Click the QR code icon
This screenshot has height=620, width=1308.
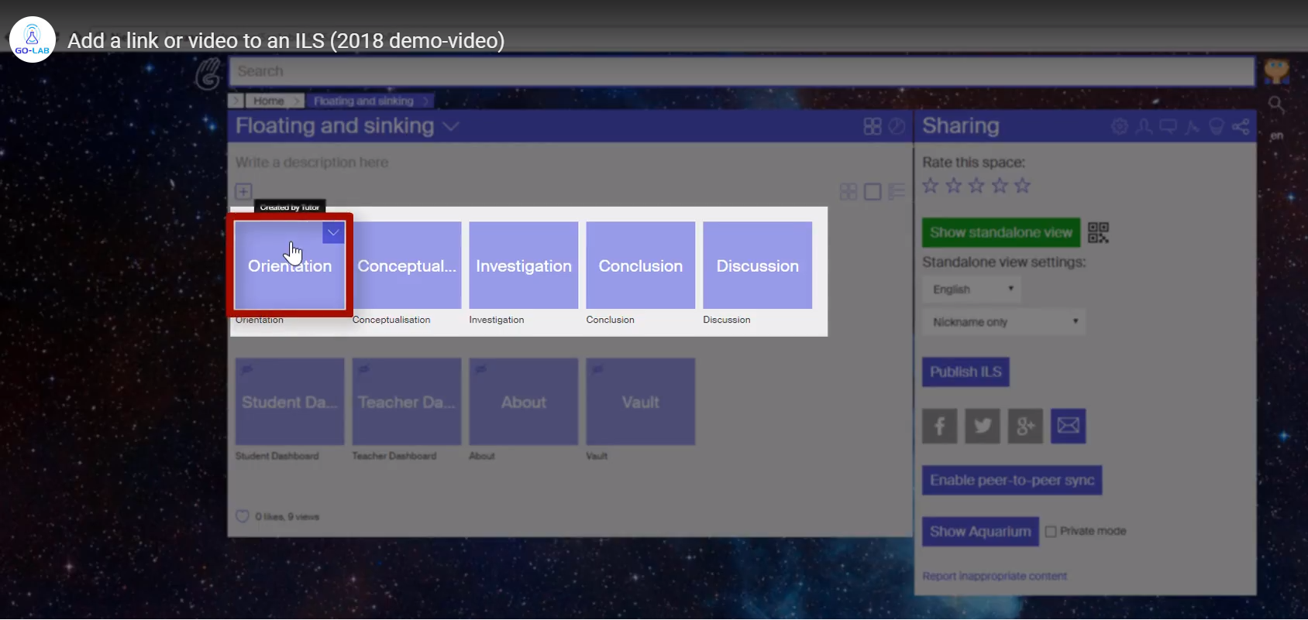click(1098, 232)
